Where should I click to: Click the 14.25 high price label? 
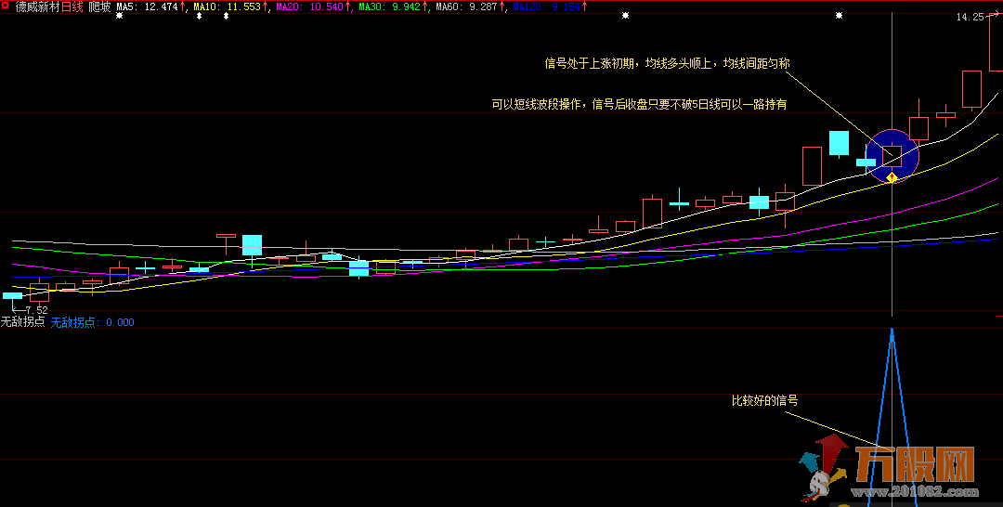(x=970, y=18)
